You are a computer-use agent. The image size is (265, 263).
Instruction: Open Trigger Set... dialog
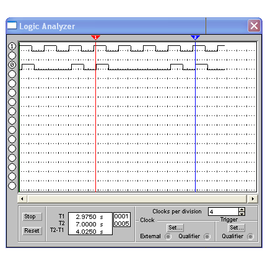click(x=237, y=228)
